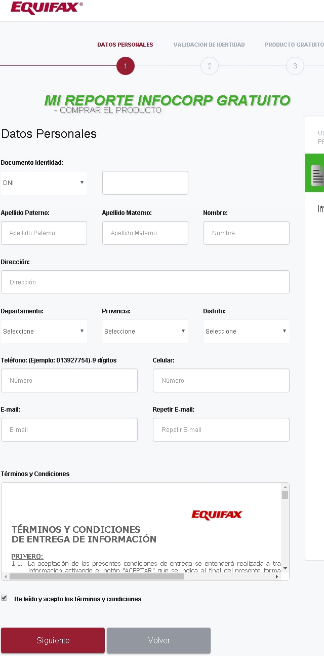Open the Validacion de Identidad step tab

click(209, 45)
